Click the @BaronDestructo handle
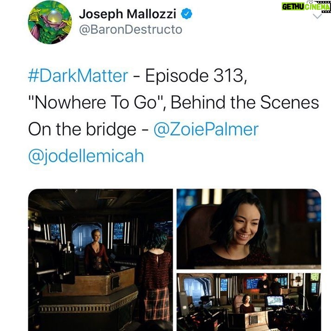Viewport: 331px width, 331px height. 130,30
